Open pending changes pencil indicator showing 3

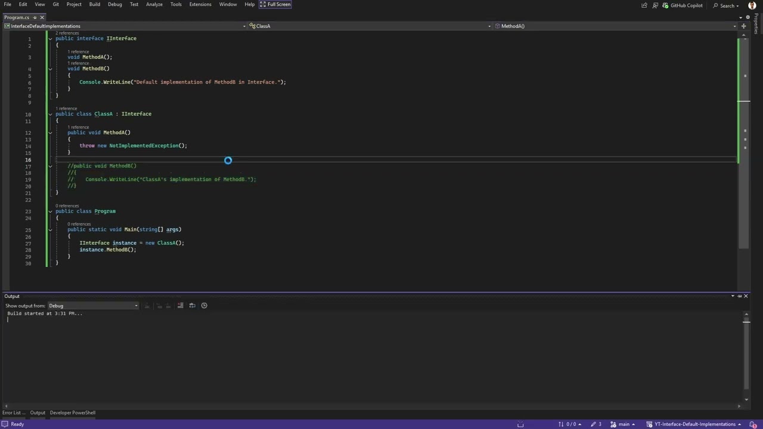click(x=596, y=424)
